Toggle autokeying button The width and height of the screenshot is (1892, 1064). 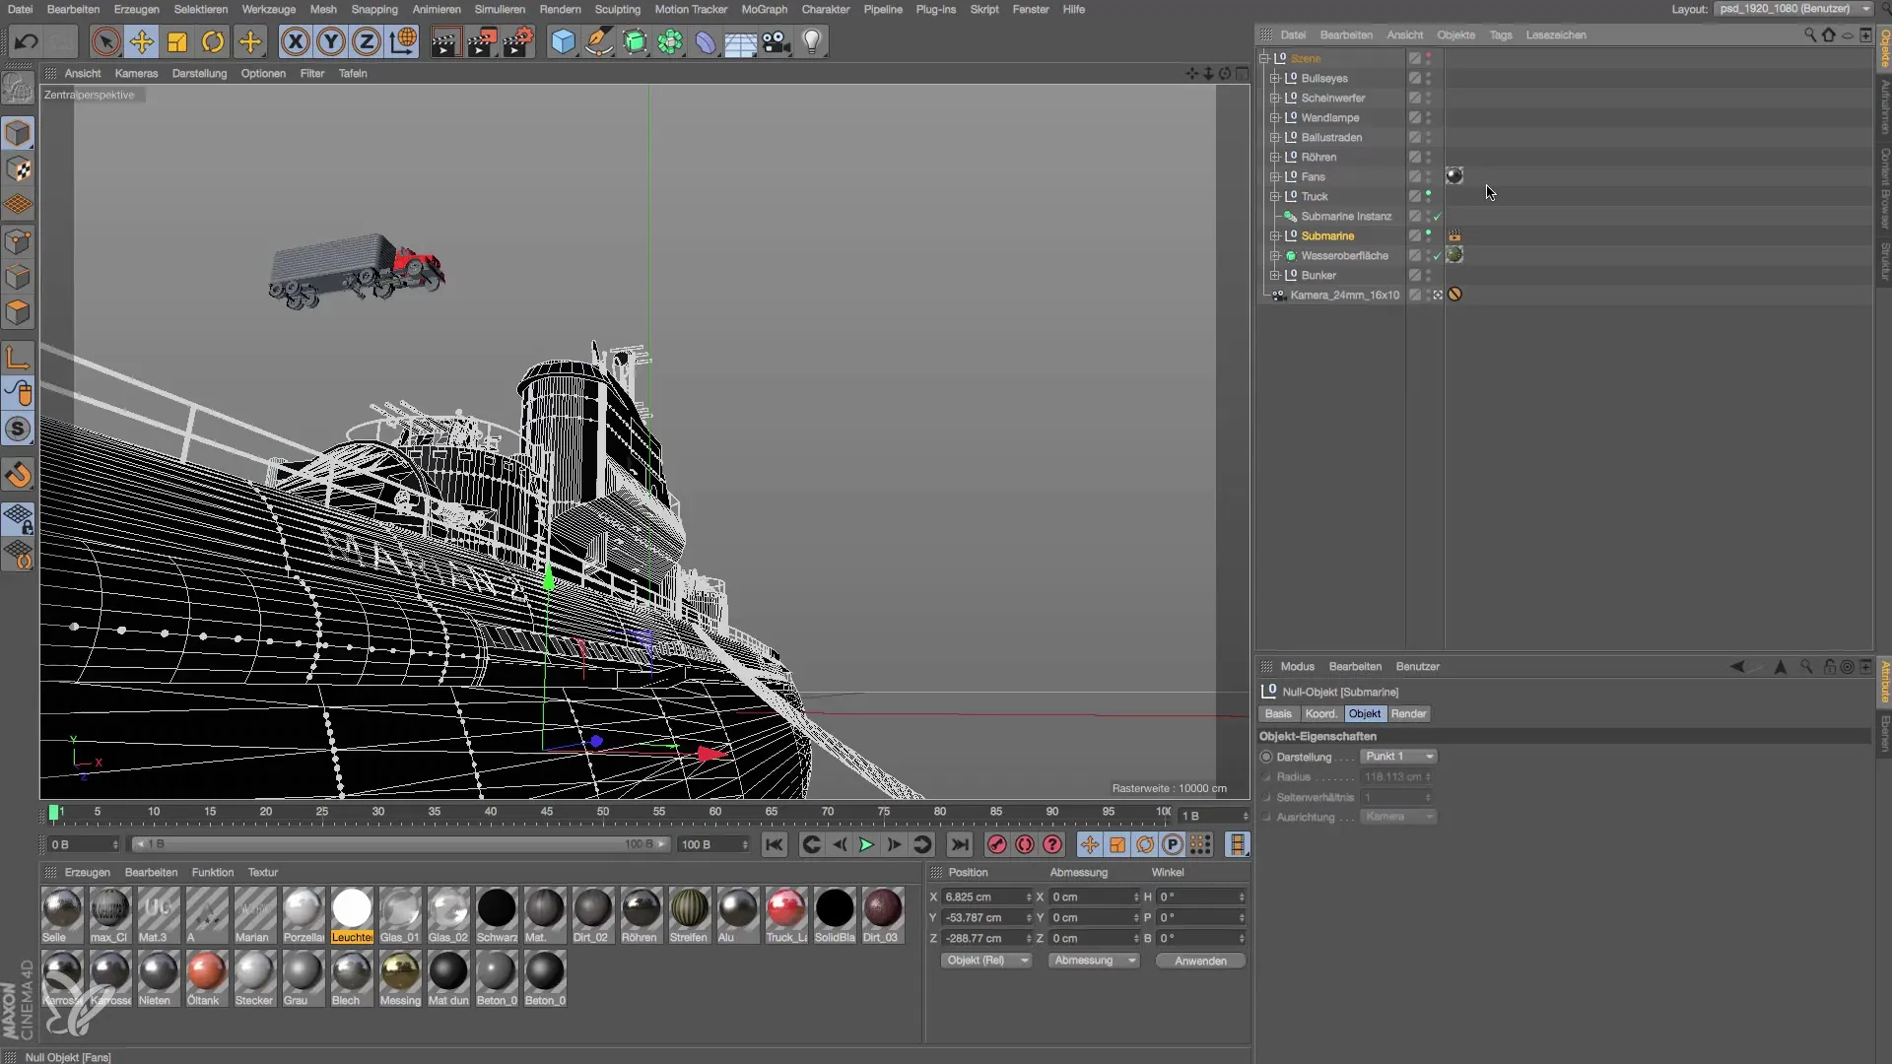[1025, 844]
